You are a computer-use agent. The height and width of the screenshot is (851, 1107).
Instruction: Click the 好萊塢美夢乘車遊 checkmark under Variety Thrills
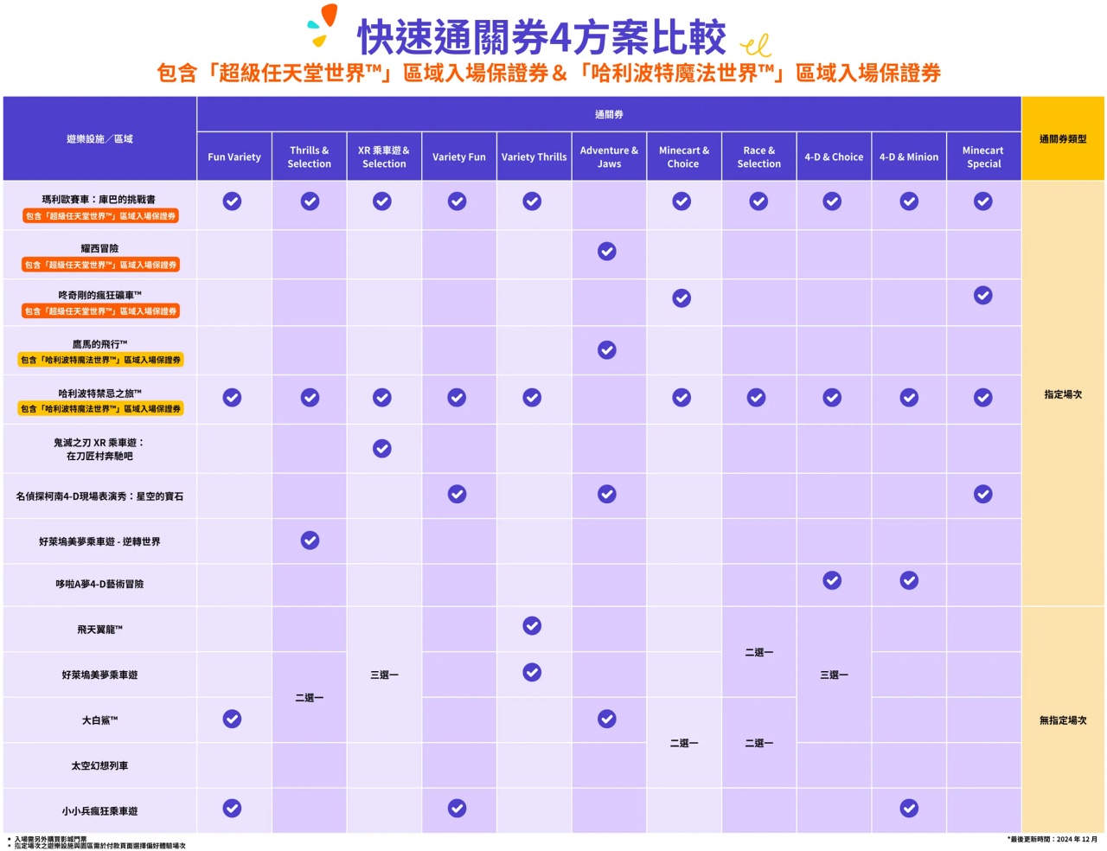[532, 673]
